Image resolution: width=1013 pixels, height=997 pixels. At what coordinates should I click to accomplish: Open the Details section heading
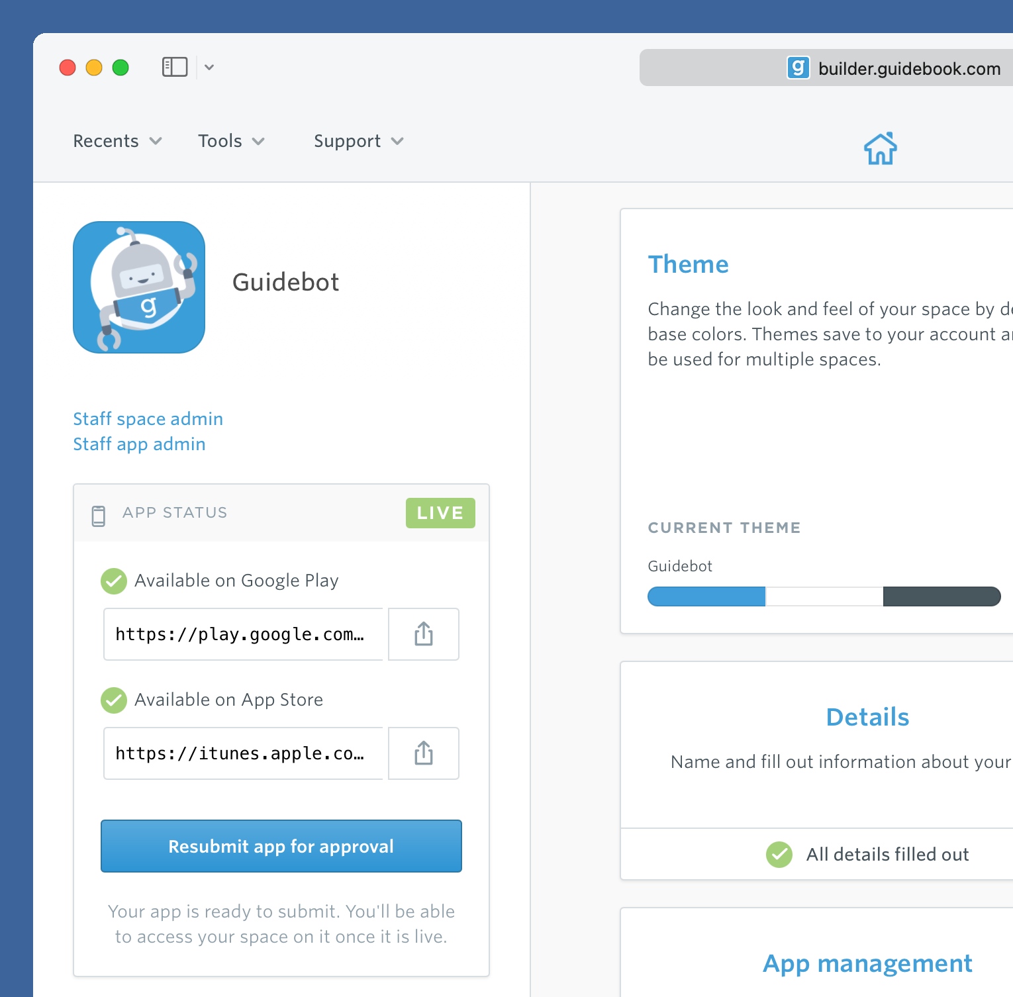pos(867,717)
